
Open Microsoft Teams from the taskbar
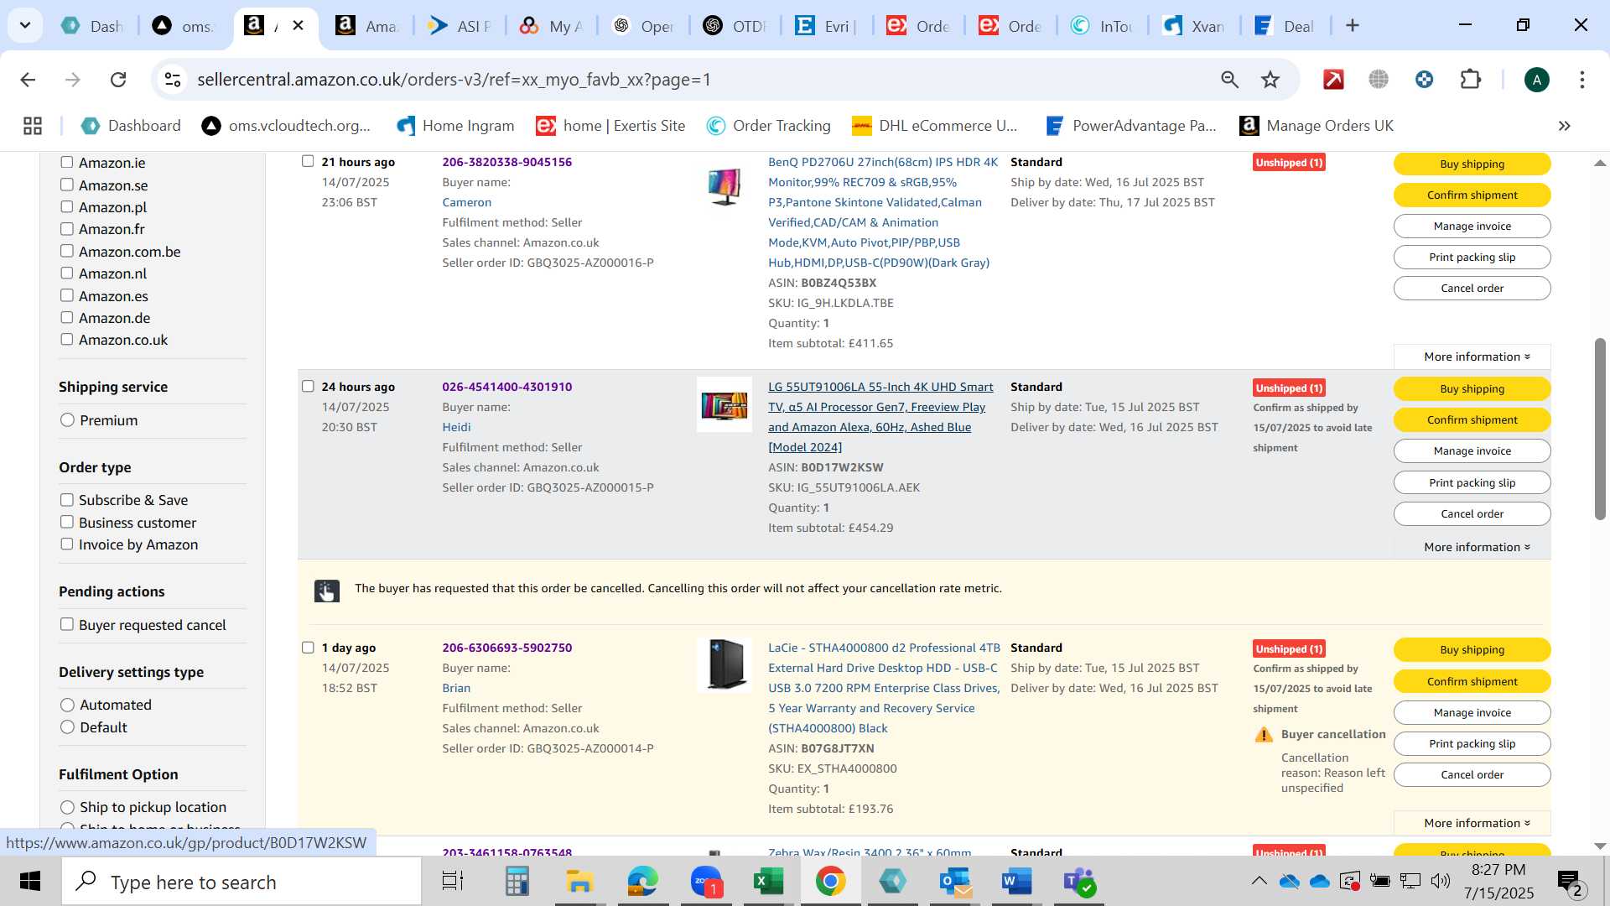coord(1078,882)
